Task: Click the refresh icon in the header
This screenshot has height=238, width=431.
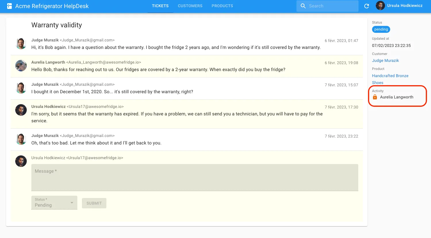Action: coord(367,6)
